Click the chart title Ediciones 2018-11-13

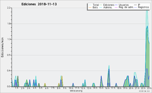pyautogui.click(x=39, y=4)
